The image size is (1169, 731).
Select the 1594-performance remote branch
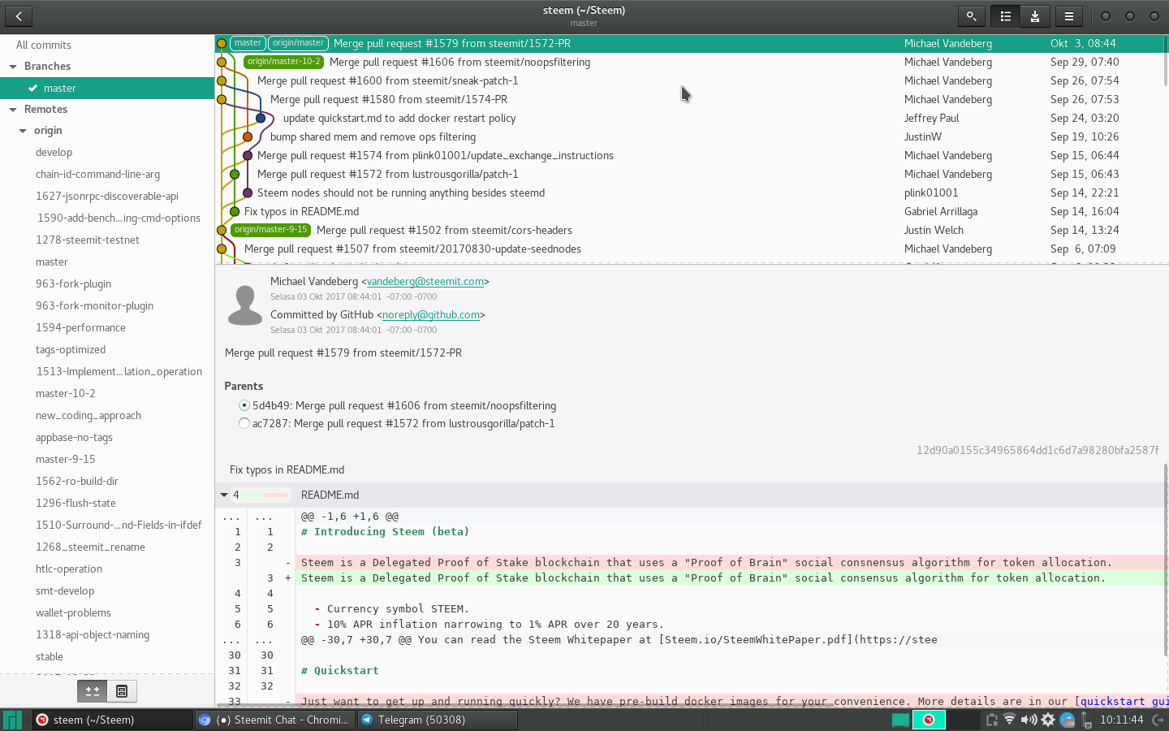click(x=107, y=327)
